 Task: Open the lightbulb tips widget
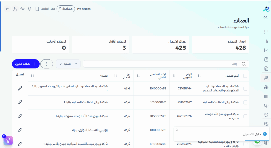pyautogui.click(x=8, y=140)
